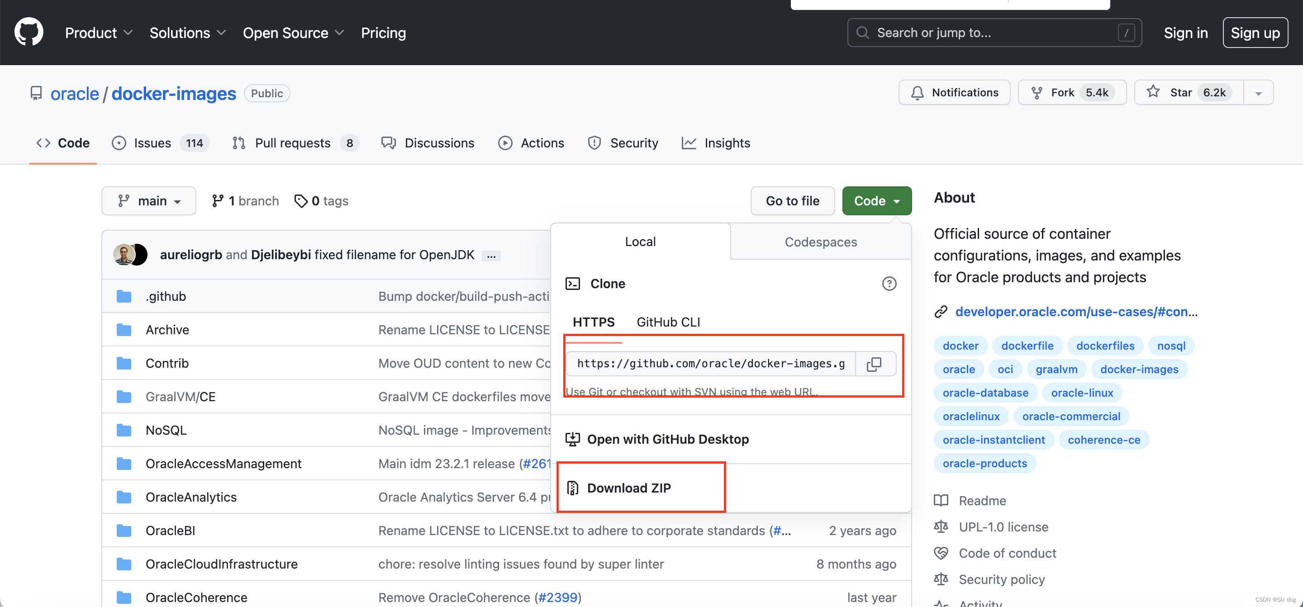Open the Pull requests tab
This screenshot has height=607, width=1303.
tap(295, 143)
